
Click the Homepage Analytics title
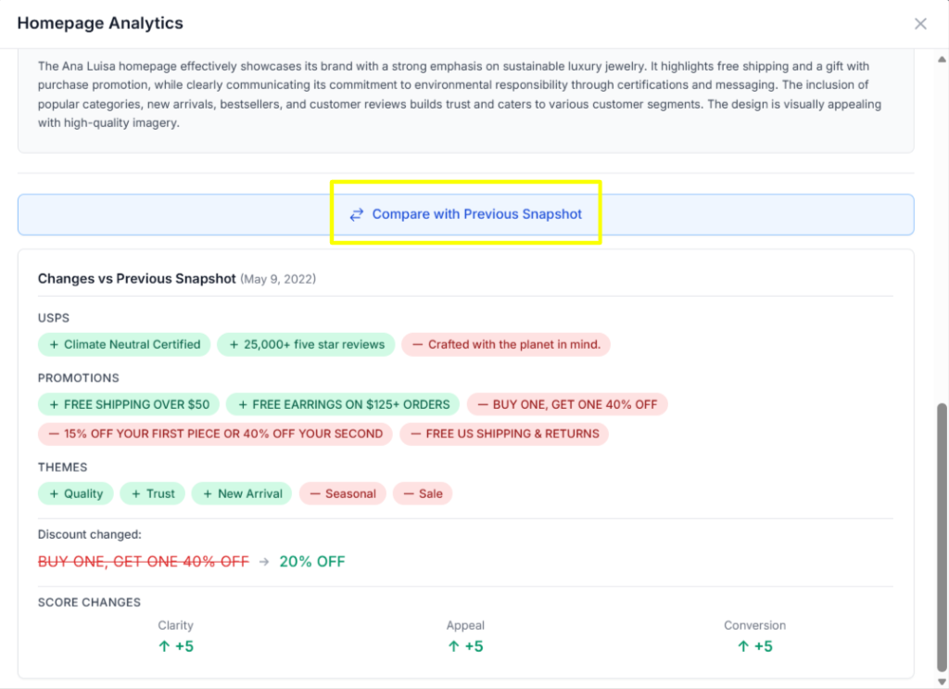tap(100, 23)
